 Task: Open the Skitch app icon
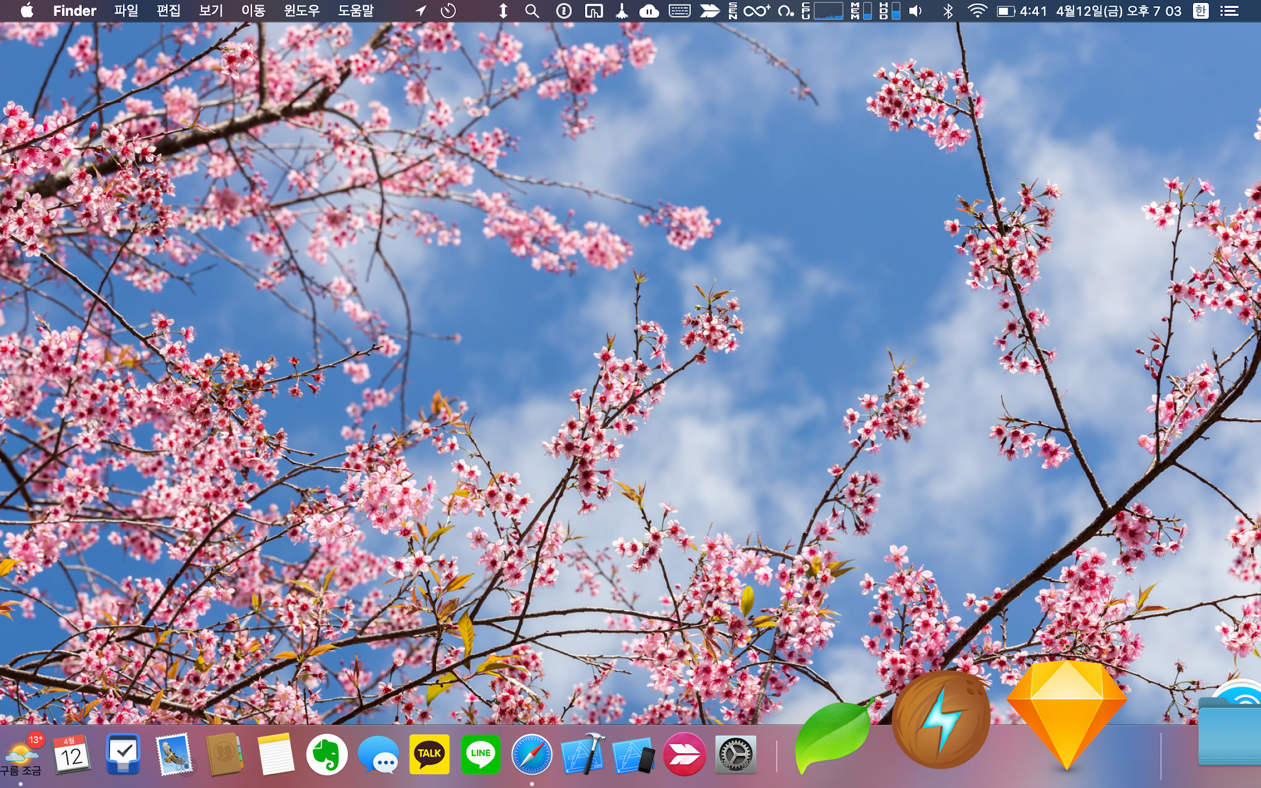(685, 755)
